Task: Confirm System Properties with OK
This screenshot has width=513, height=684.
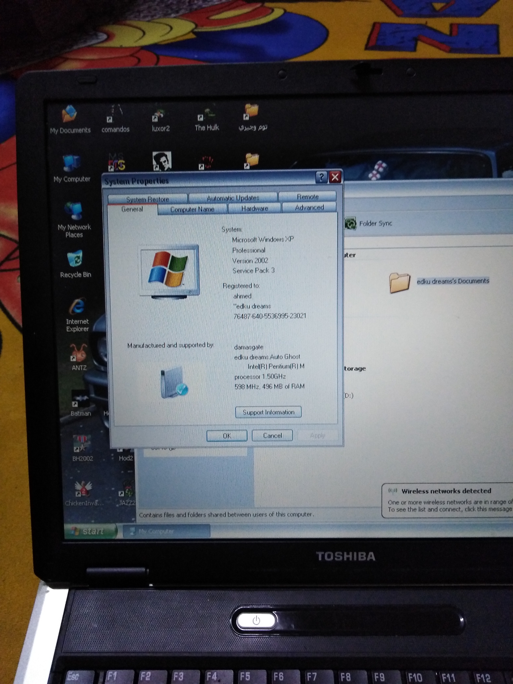Action: click(x=227, y=436)
